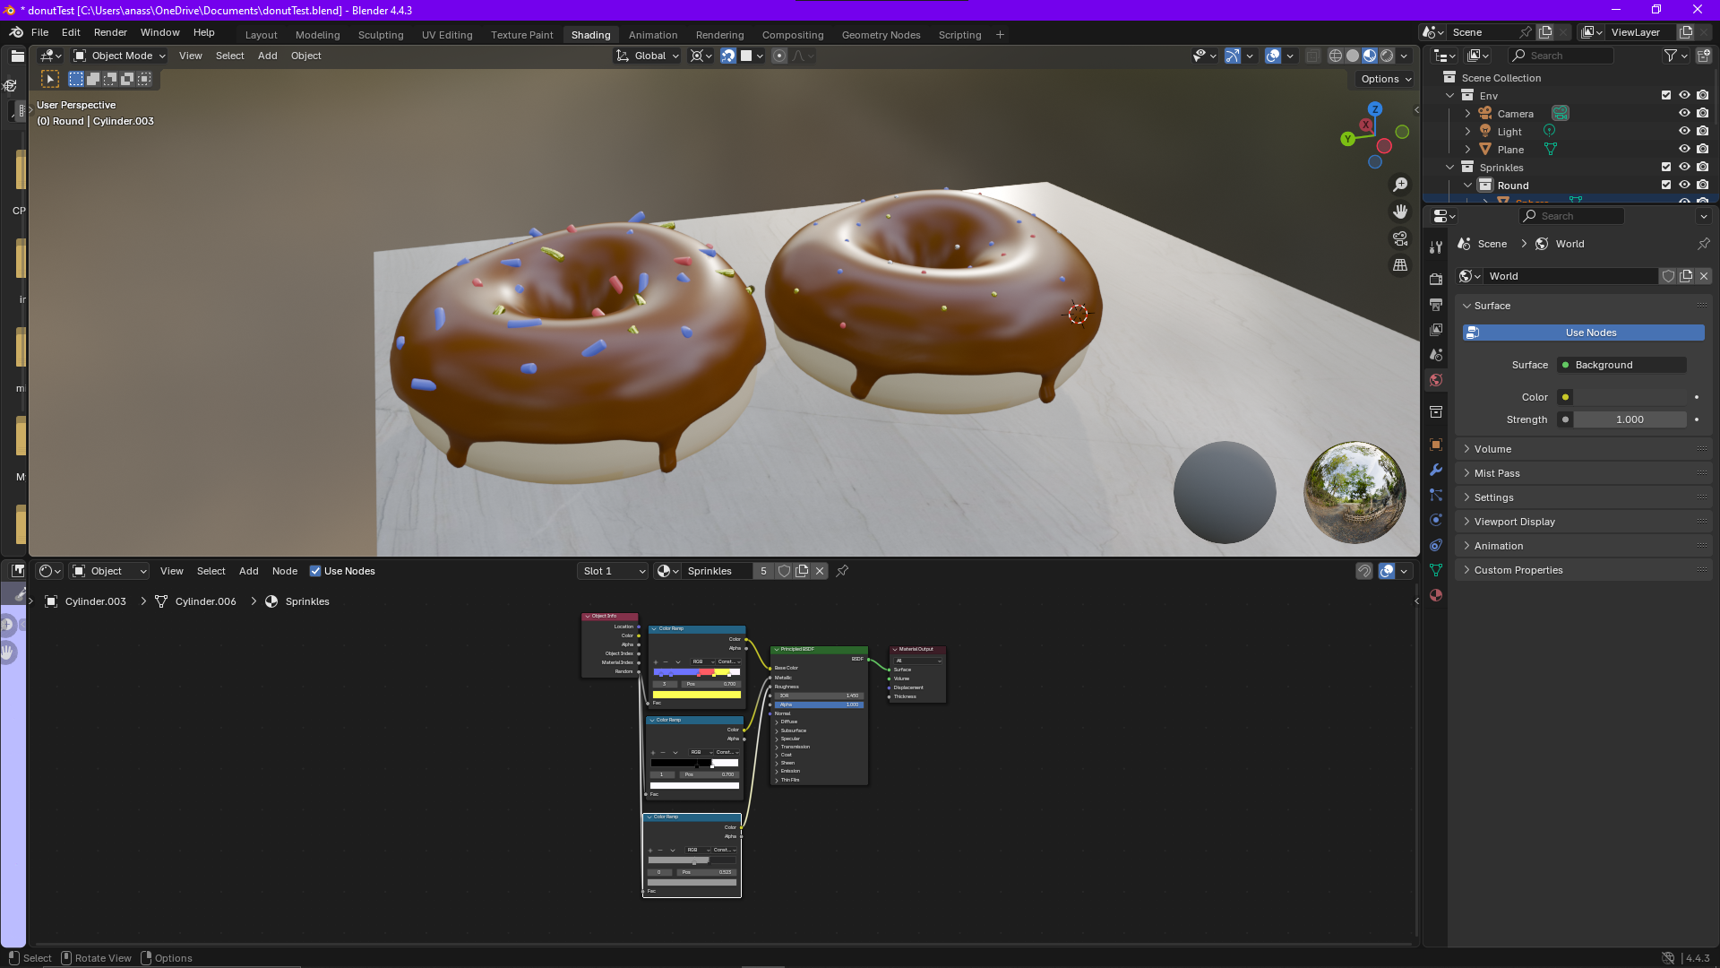The image size is (1720, 968).
Task: Collapse the Sprinkles collection
Action: pyautogui.click(x=1449, y=167)
